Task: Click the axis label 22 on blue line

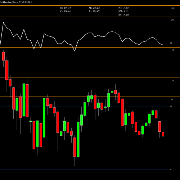Action: coord(171,106)
